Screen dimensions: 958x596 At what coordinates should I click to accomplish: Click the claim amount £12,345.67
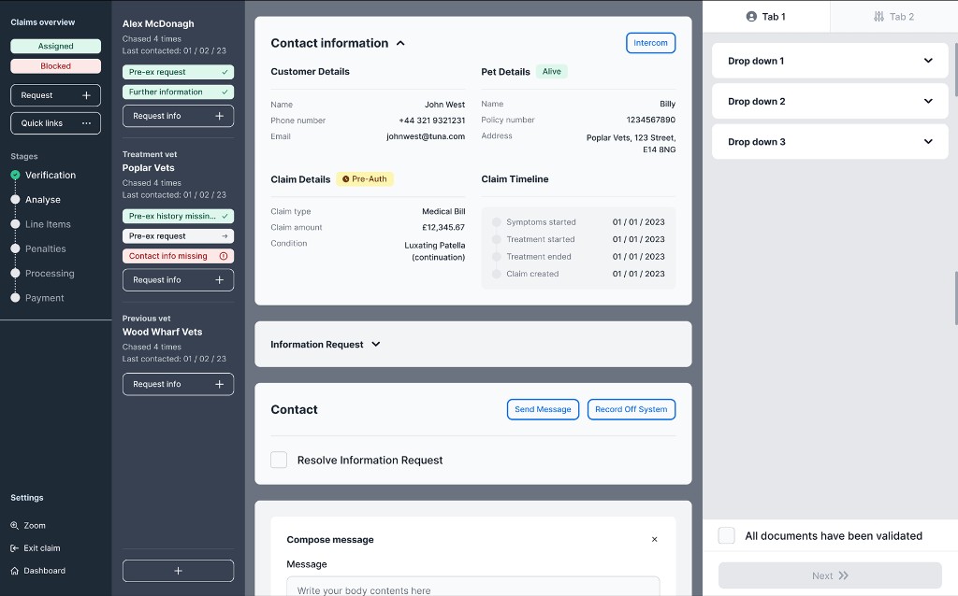(443, 228)
